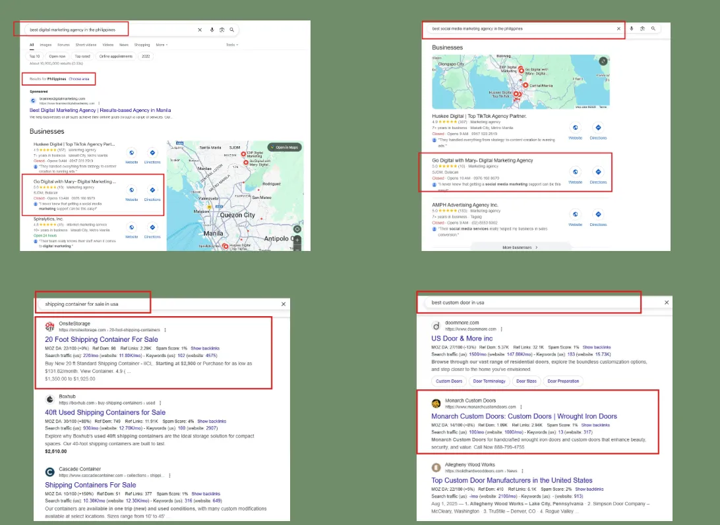This screenshot has height=525, width=720.
Task: Select the Door Preparation sitelink chip
Action: tap(564, 381)
